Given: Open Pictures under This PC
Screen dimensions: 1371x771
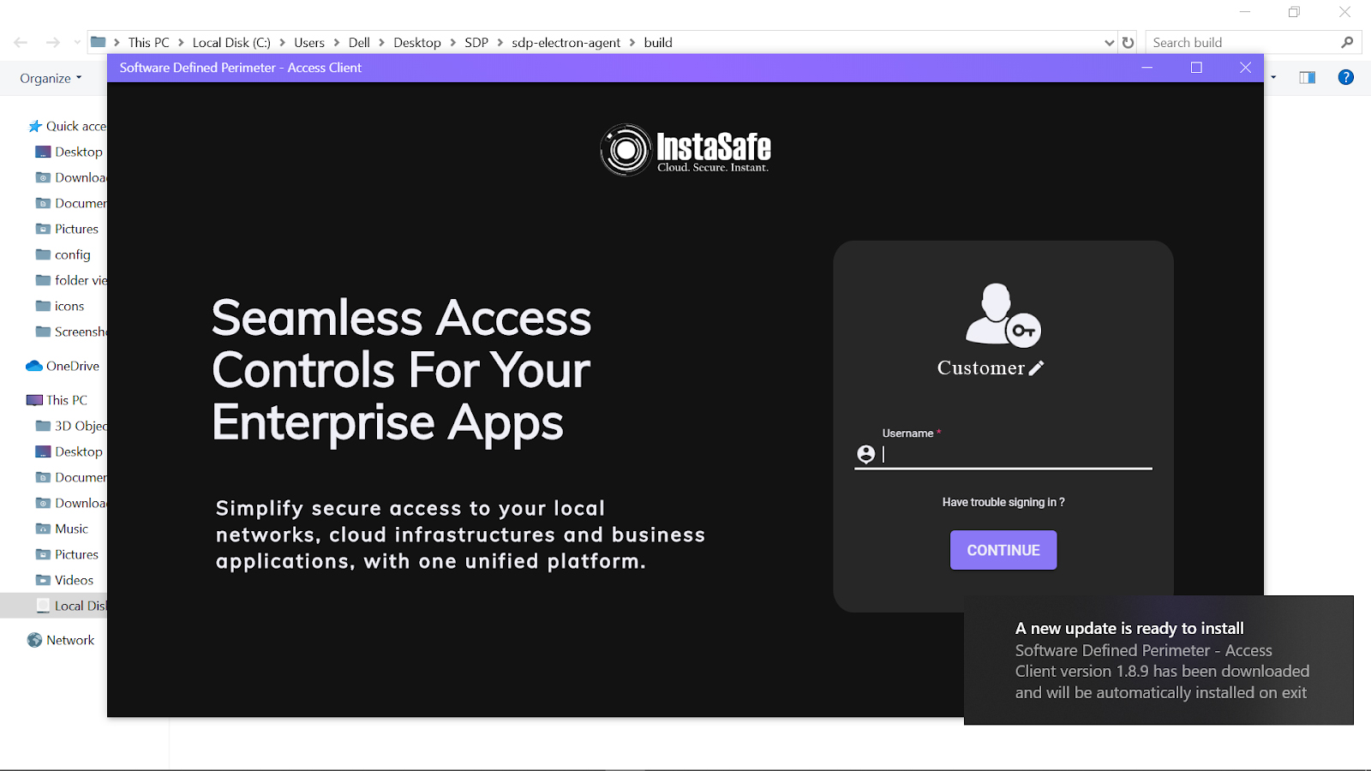Looking at the screenshot, I should click(x=67, y=554).
